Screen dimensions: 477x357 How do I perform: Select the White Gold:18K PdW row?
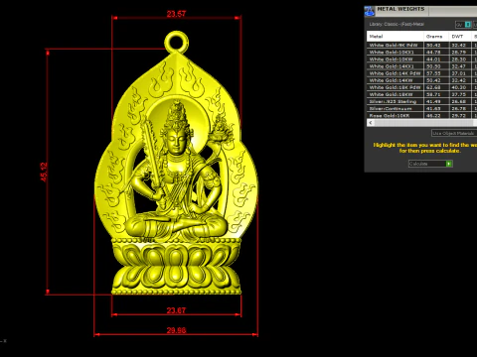coord(421,87)
